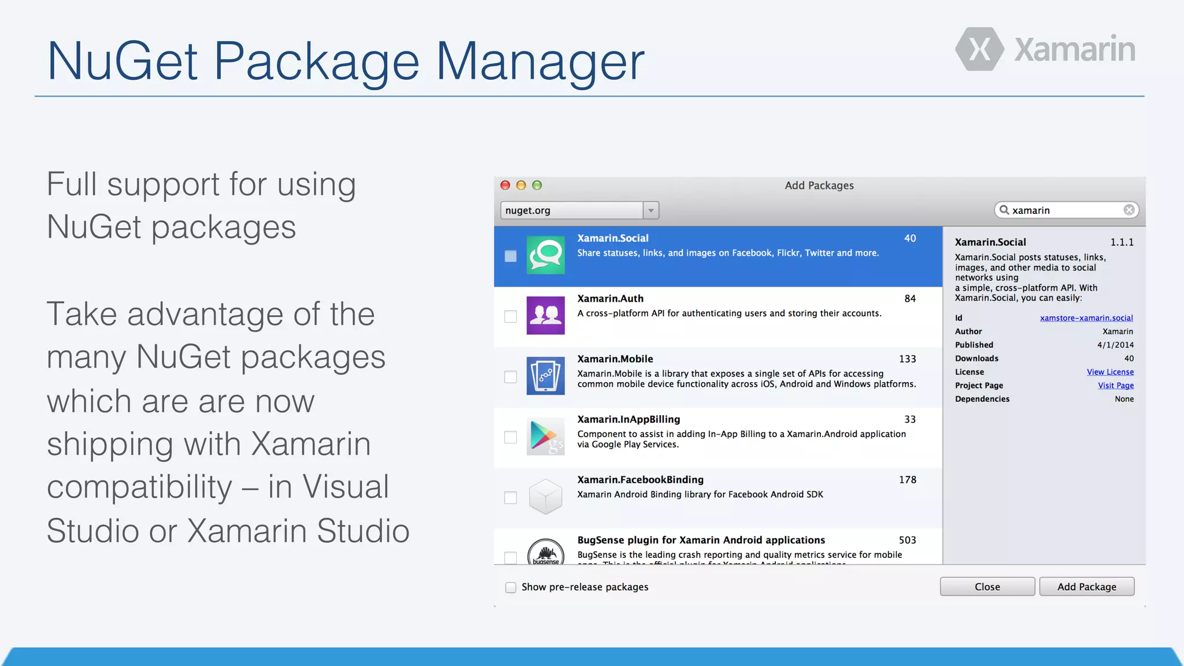The image size is (1184, 666).
Task: Click the 1.1.1 version number
Action: (x=1122, y=242)
